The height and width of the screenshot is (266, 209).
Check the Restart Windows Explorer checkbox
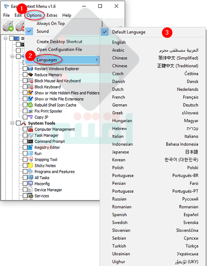[x=25, y=69]
